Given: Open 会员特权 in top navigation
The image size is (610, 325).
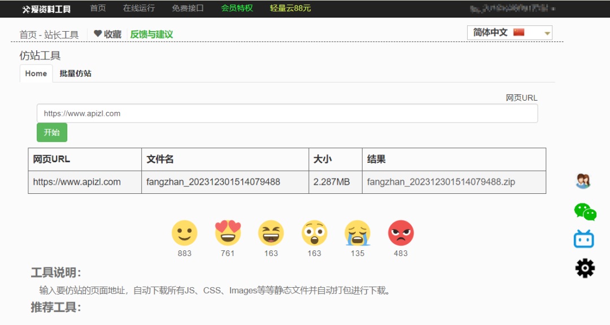Looking at the screenshot, I should point(237,8).
